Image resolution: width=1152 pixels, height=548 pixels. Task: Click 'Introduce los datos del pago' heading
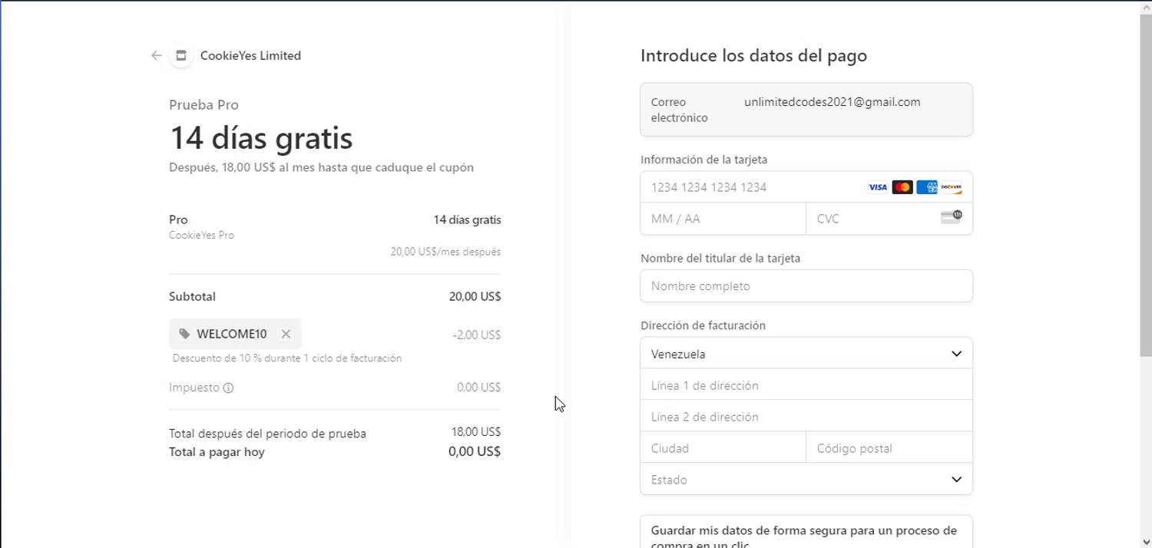[x=753, y=56]
